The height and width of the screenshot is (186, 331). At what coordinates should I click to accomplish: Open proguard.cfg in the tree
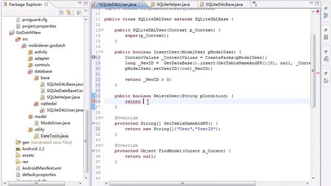[x=35, y=20]
